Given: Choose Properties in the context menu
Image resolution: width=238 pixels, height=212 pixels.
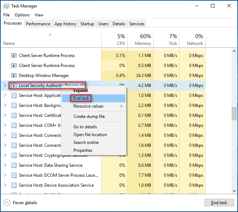Looking at the screenshot, I should click(x=94, y=150).
